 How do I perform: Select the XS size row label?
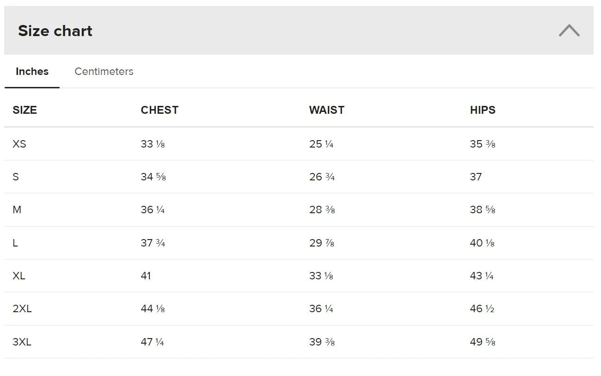(x=19, y=144)
